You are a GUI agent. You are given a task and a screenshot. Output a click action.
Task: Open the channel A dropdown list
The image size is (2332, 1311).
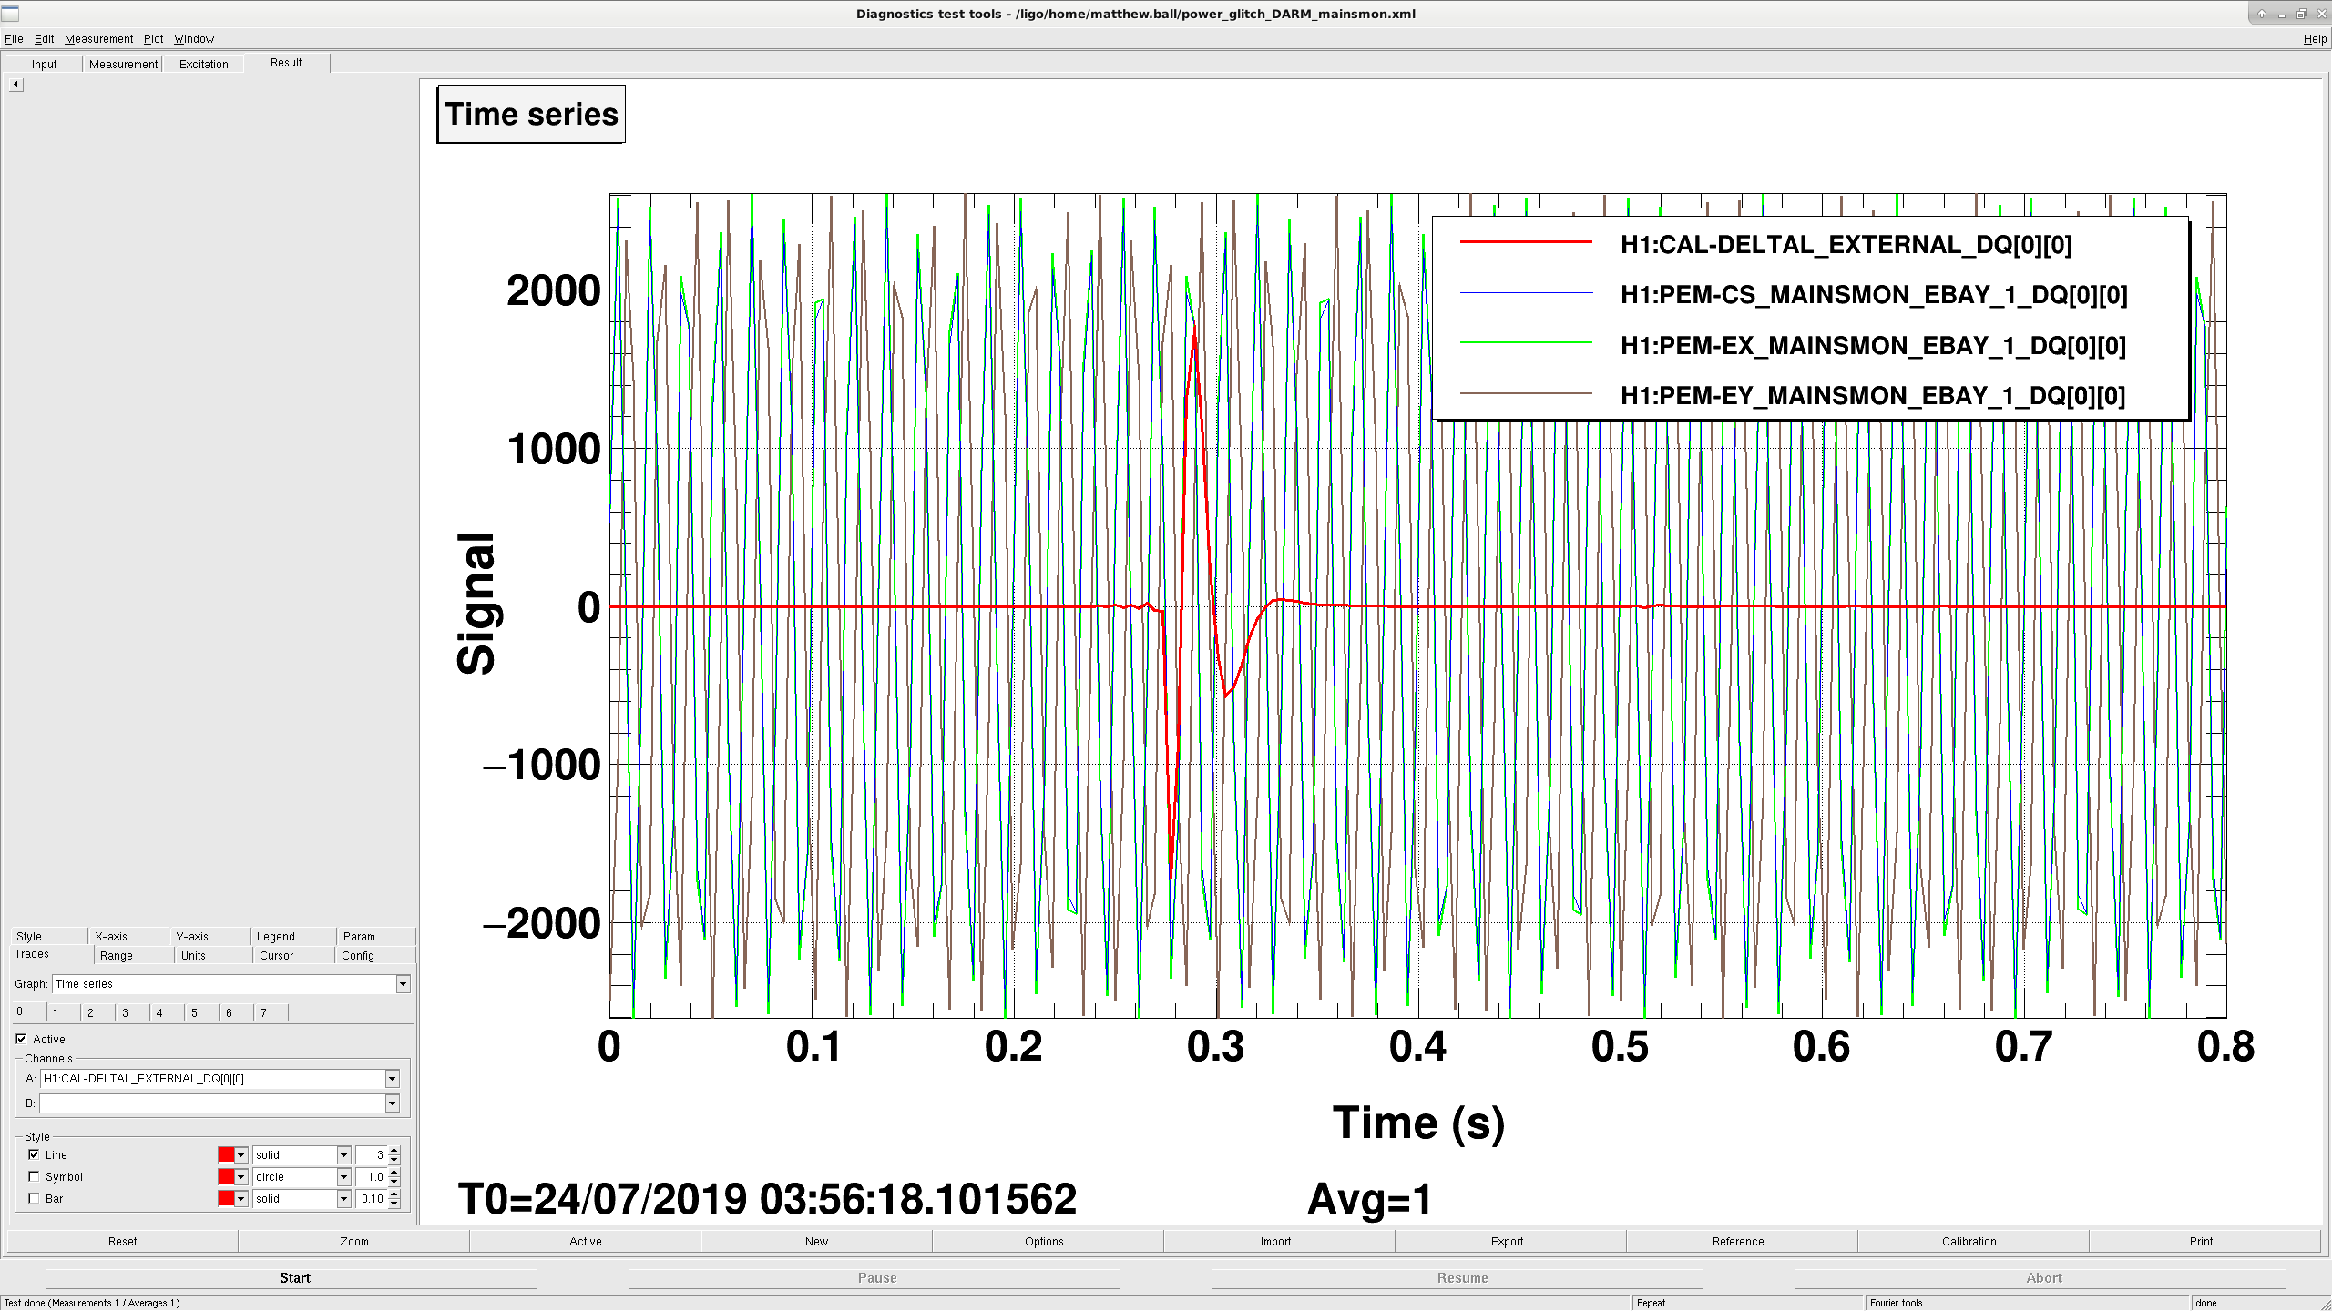392,1079
